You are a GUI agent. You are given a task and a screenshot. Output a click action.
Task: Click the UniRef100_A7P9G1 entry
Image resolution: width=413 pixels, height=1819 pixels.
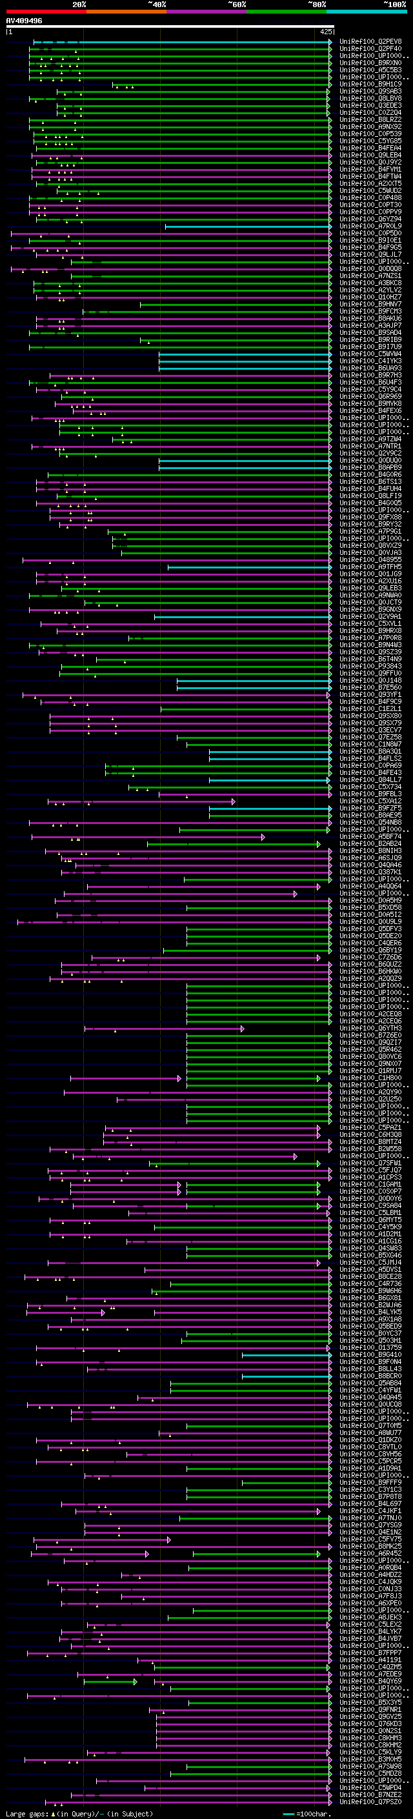pyautogui.click(x=370, y=531)
